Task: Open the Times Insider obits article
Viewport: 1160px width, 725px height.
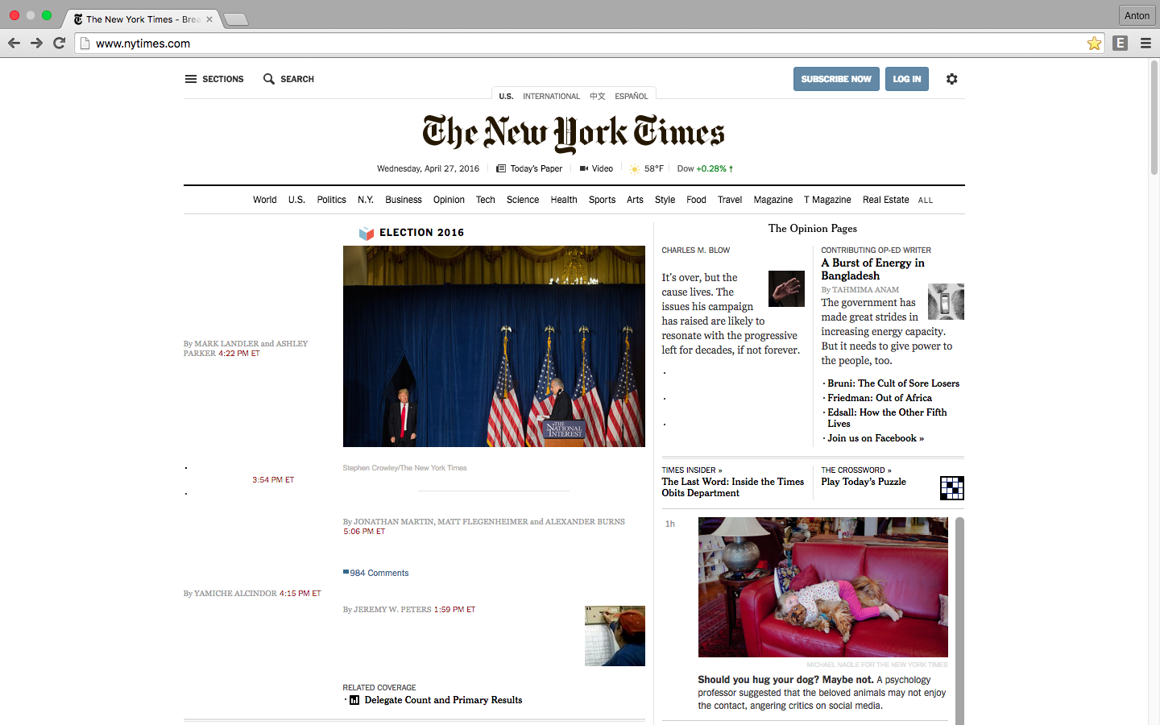Action: tap(732, 487)
